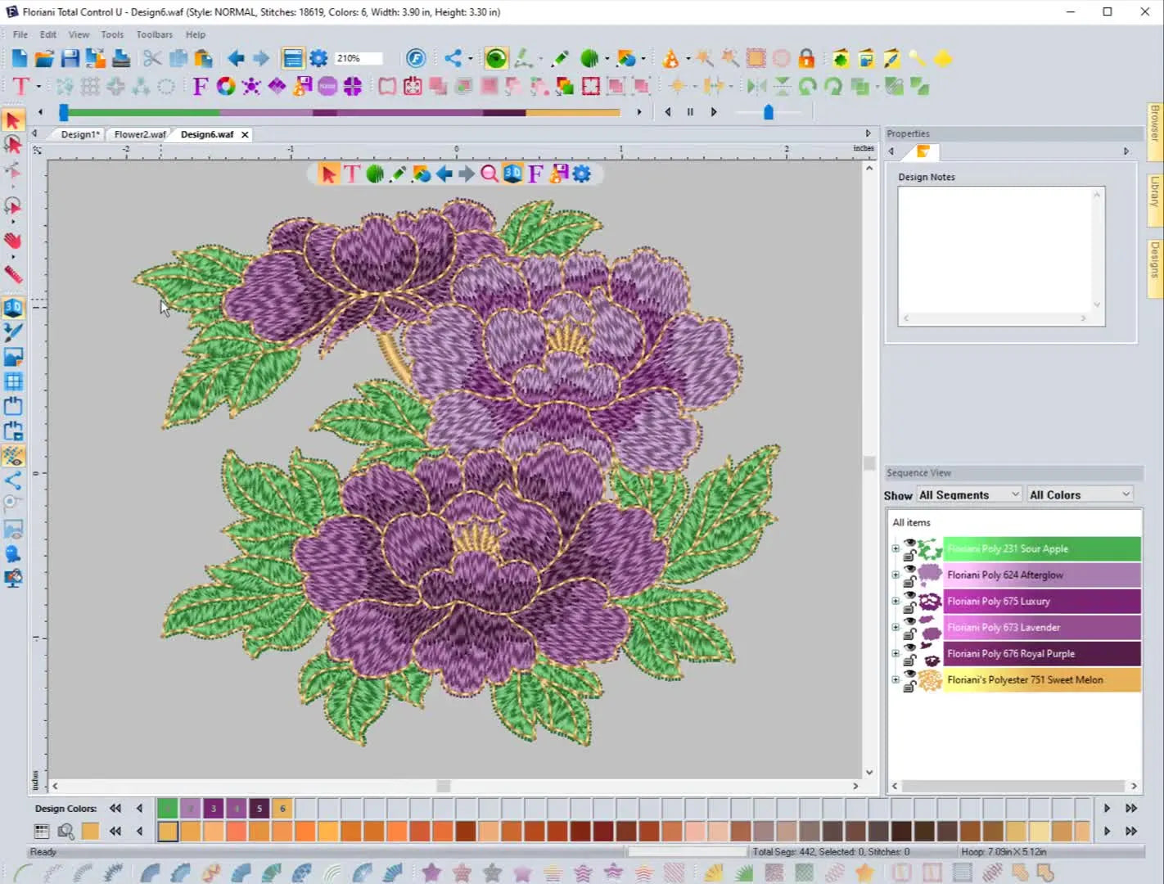Click the yellow diamond icon in top toolbar

[x=943, y=58]
